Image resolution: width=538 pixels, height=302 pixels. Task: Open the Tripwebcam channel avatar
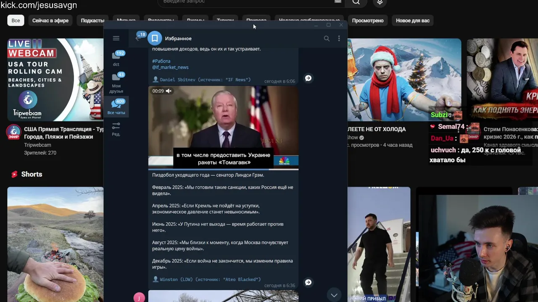(14, 132)
